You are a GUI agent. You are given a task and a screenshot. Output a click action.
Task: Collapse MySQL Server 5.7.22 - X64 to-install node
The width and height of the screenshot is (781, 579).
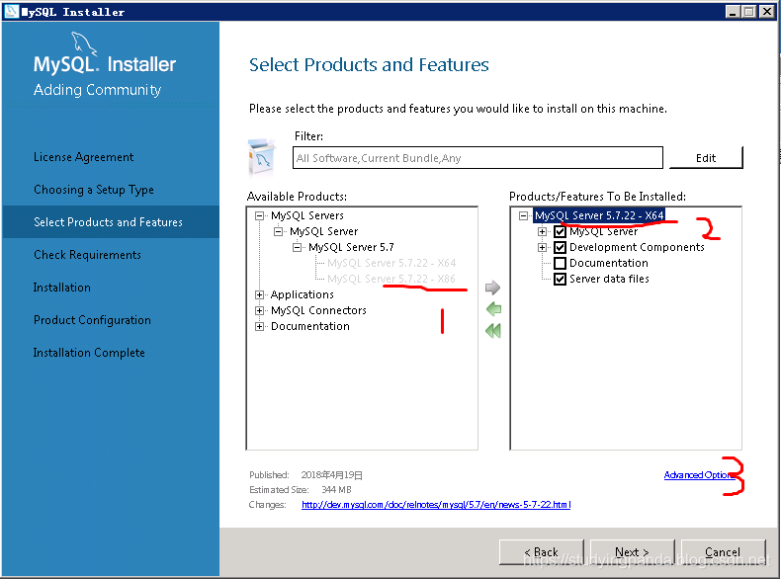[523, 215]
